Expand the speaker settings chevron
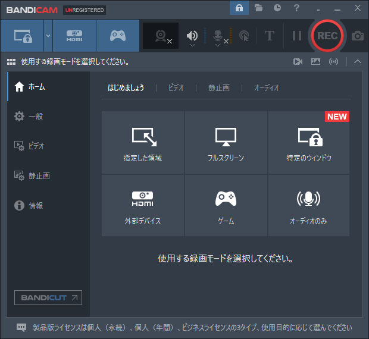The image size is (369, 339). click(192, 45)
